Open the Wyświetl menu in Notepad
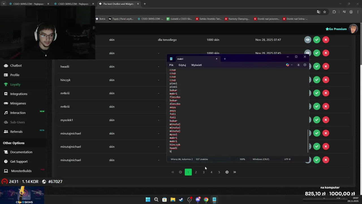Image resolution: width=362 pixels, height=204 pixels. point(197,65)
